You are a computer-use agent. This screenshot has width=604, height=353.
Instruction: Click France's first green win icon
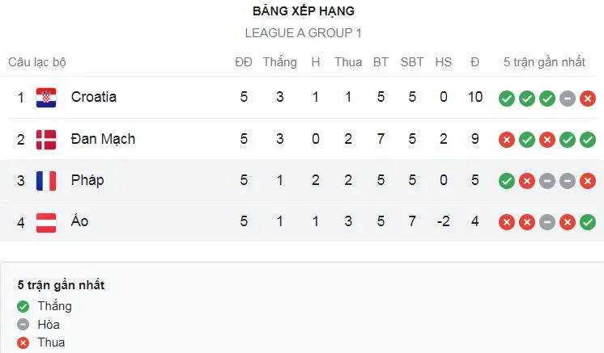[507, 181]
